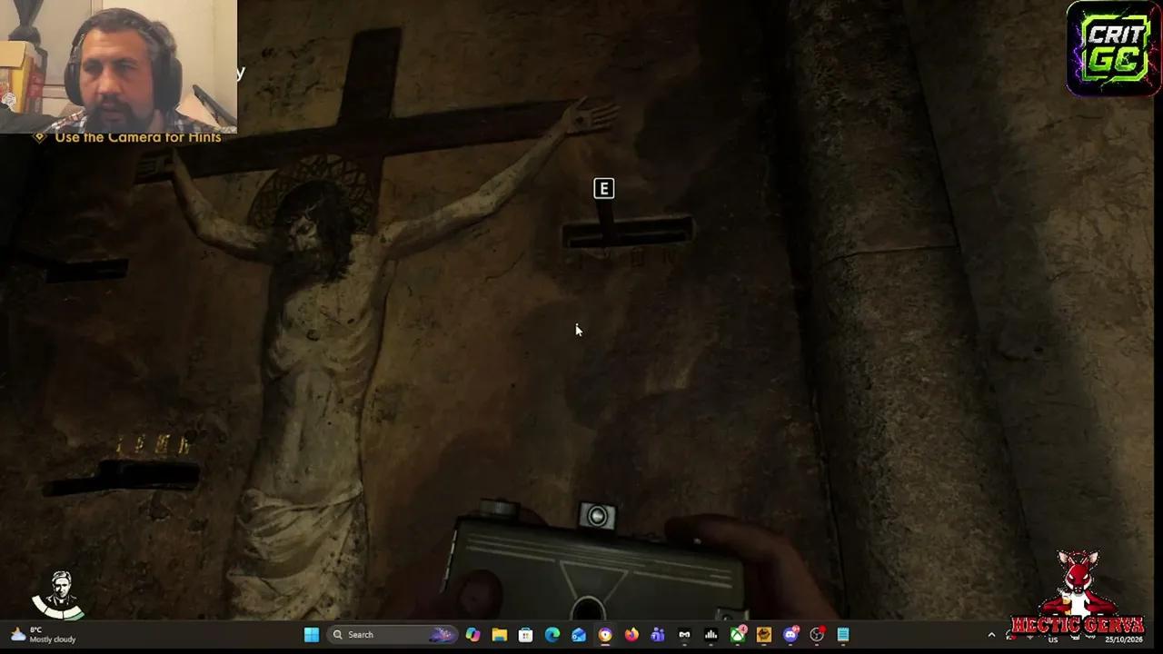Screen dimensions: 1163x654
Task: Open Microsoft Teams from the taskbar
Action: (x=658, y=635)
